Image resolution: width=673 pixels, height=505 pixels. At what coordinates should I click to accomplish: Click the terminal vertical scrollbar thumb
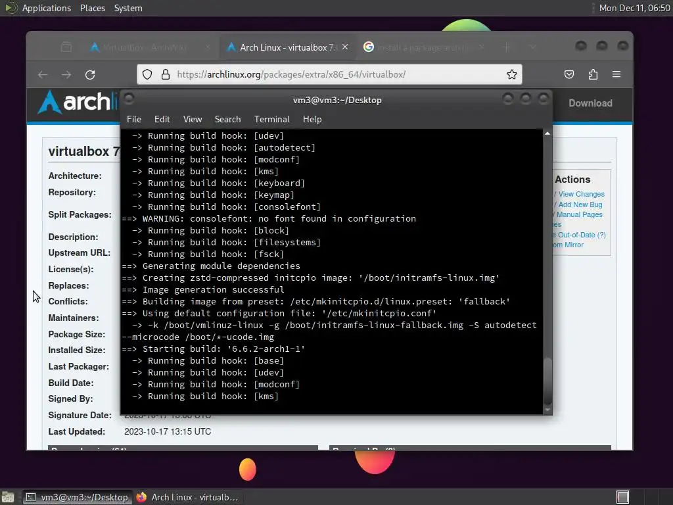547,381
